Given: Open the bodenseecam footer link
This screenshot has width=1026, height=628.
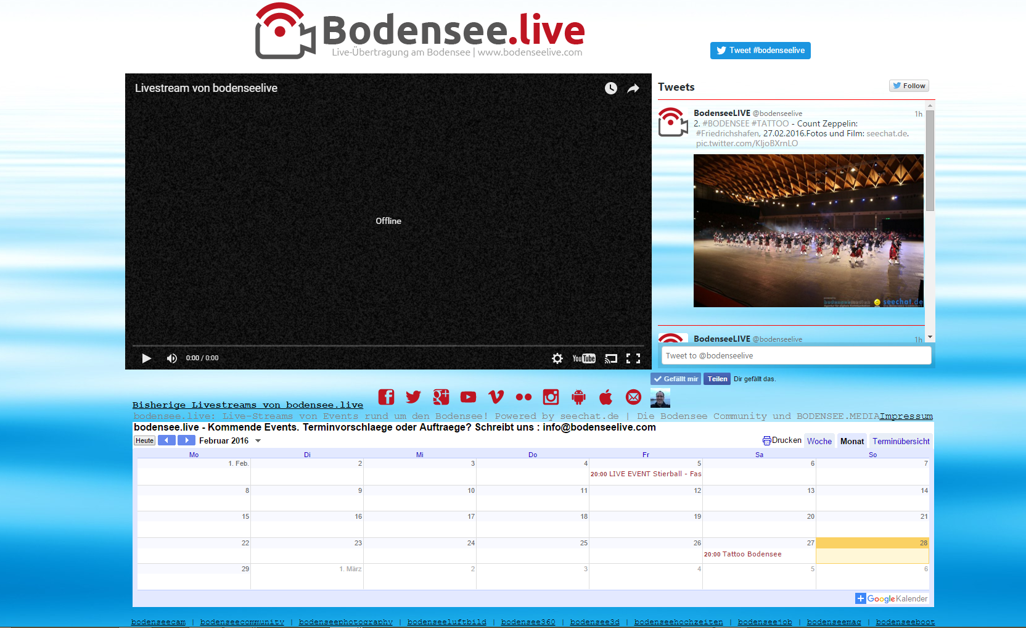Looking at the screenshot, I should coord(158,622).
